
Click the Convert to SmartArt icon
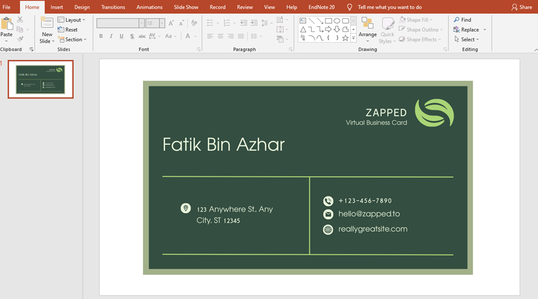click(x=280, y=39)
